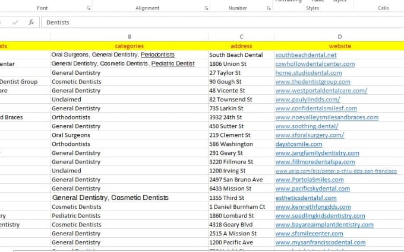
Task: Select the '219 Clement St' cell
Action: click(x=241, y=135)
